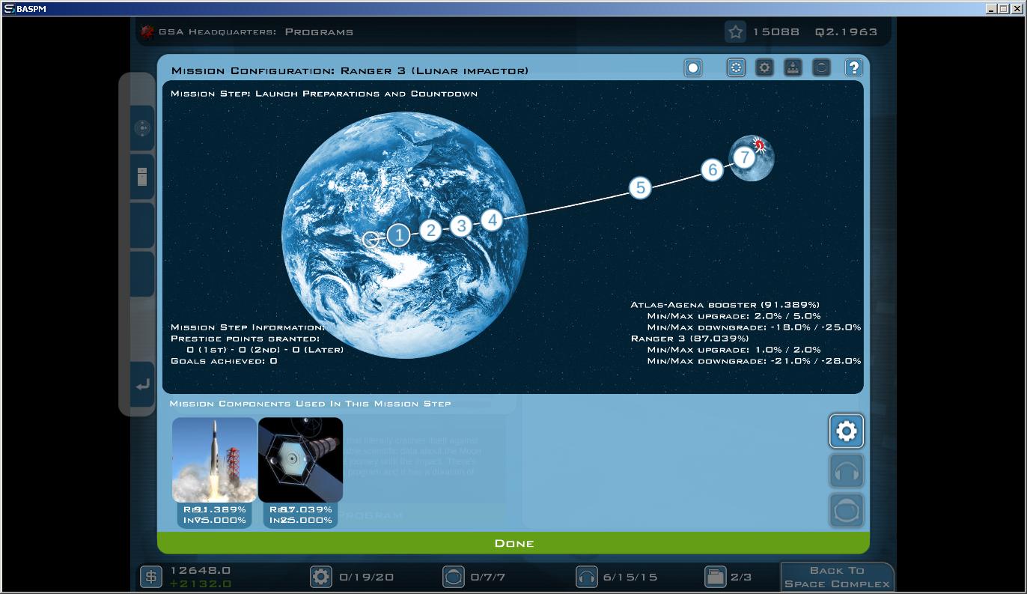Select the highlighted white gear components button
This screenshot has width=1027, height=594.
pos(847,431)
